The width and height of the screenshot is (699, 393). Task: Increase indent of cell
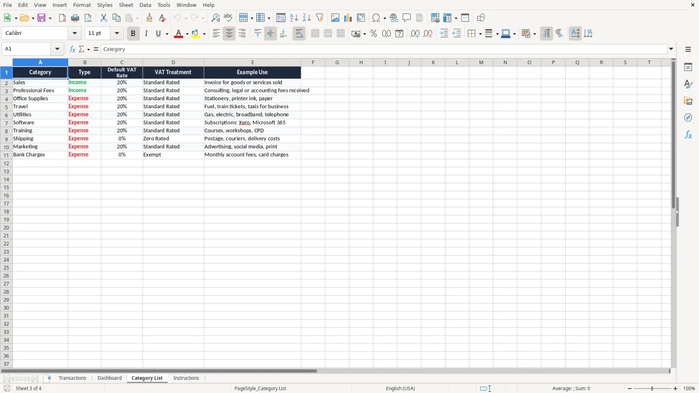pos(444,34)
